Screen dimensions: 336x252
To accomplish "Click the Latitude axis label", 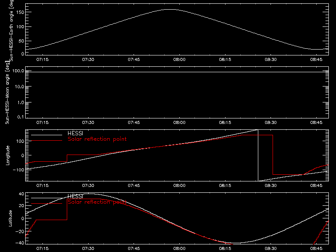I will click(x=10, y=218).
